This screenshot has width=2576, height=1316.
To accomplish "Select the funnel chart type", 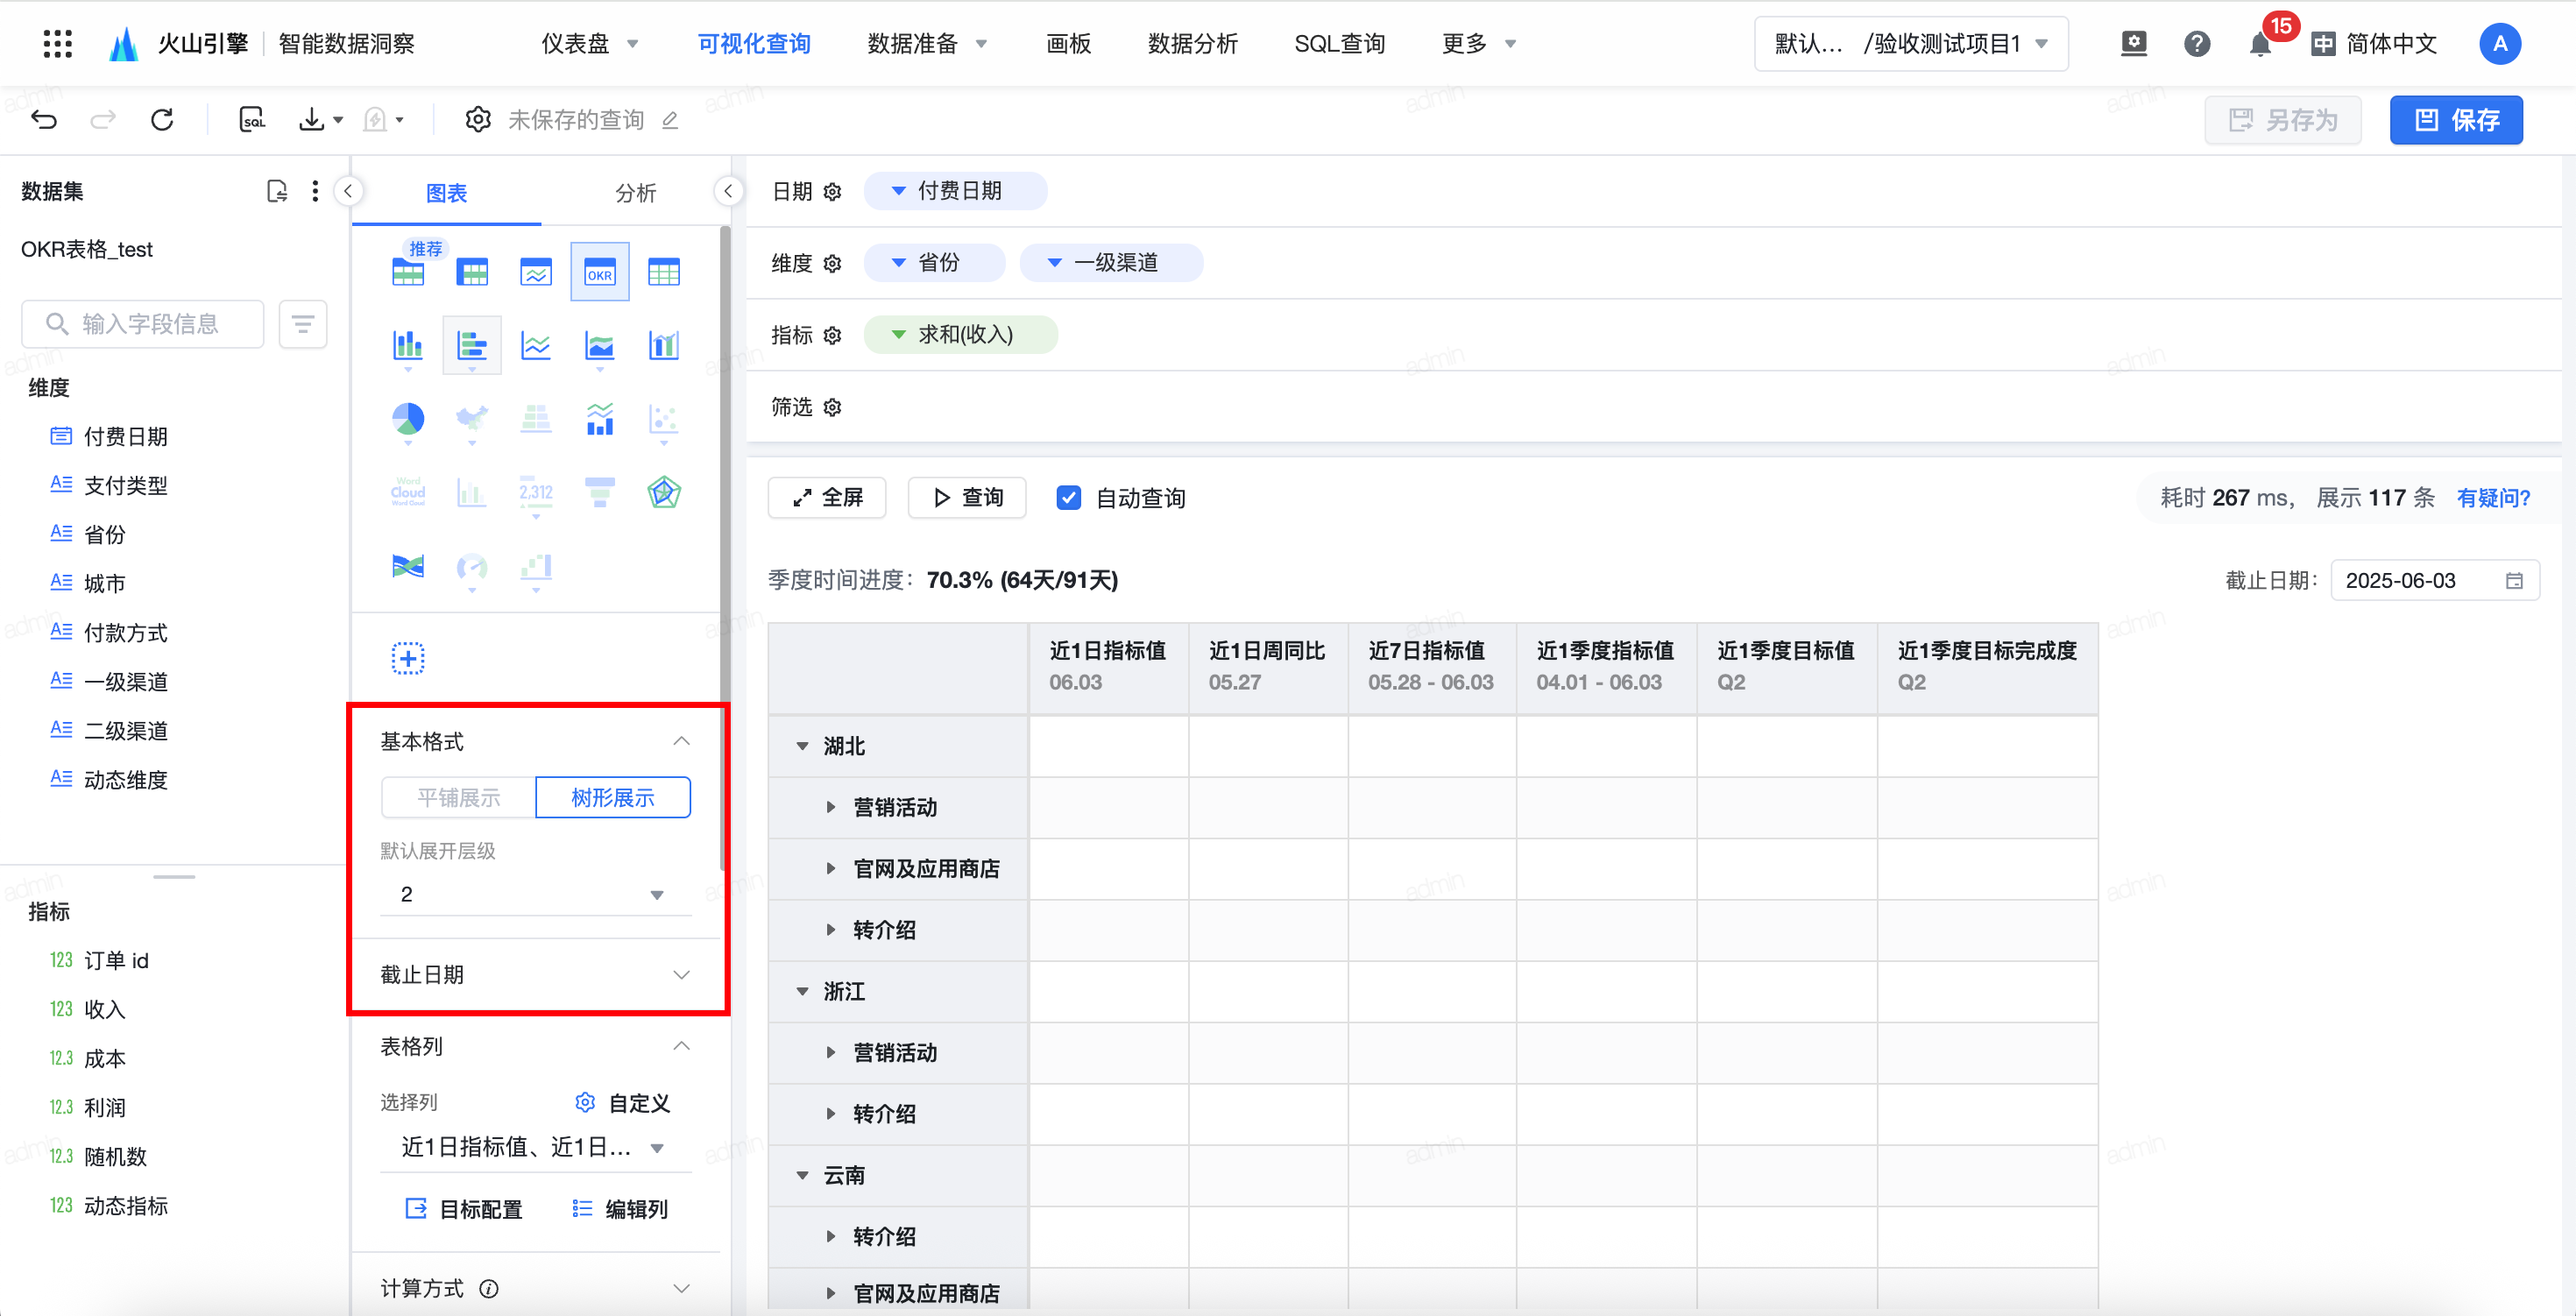I will coord(600,493).
